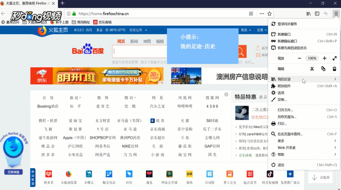
Task: Click the full screen arrows icon
Action: [x=334, y=58]
